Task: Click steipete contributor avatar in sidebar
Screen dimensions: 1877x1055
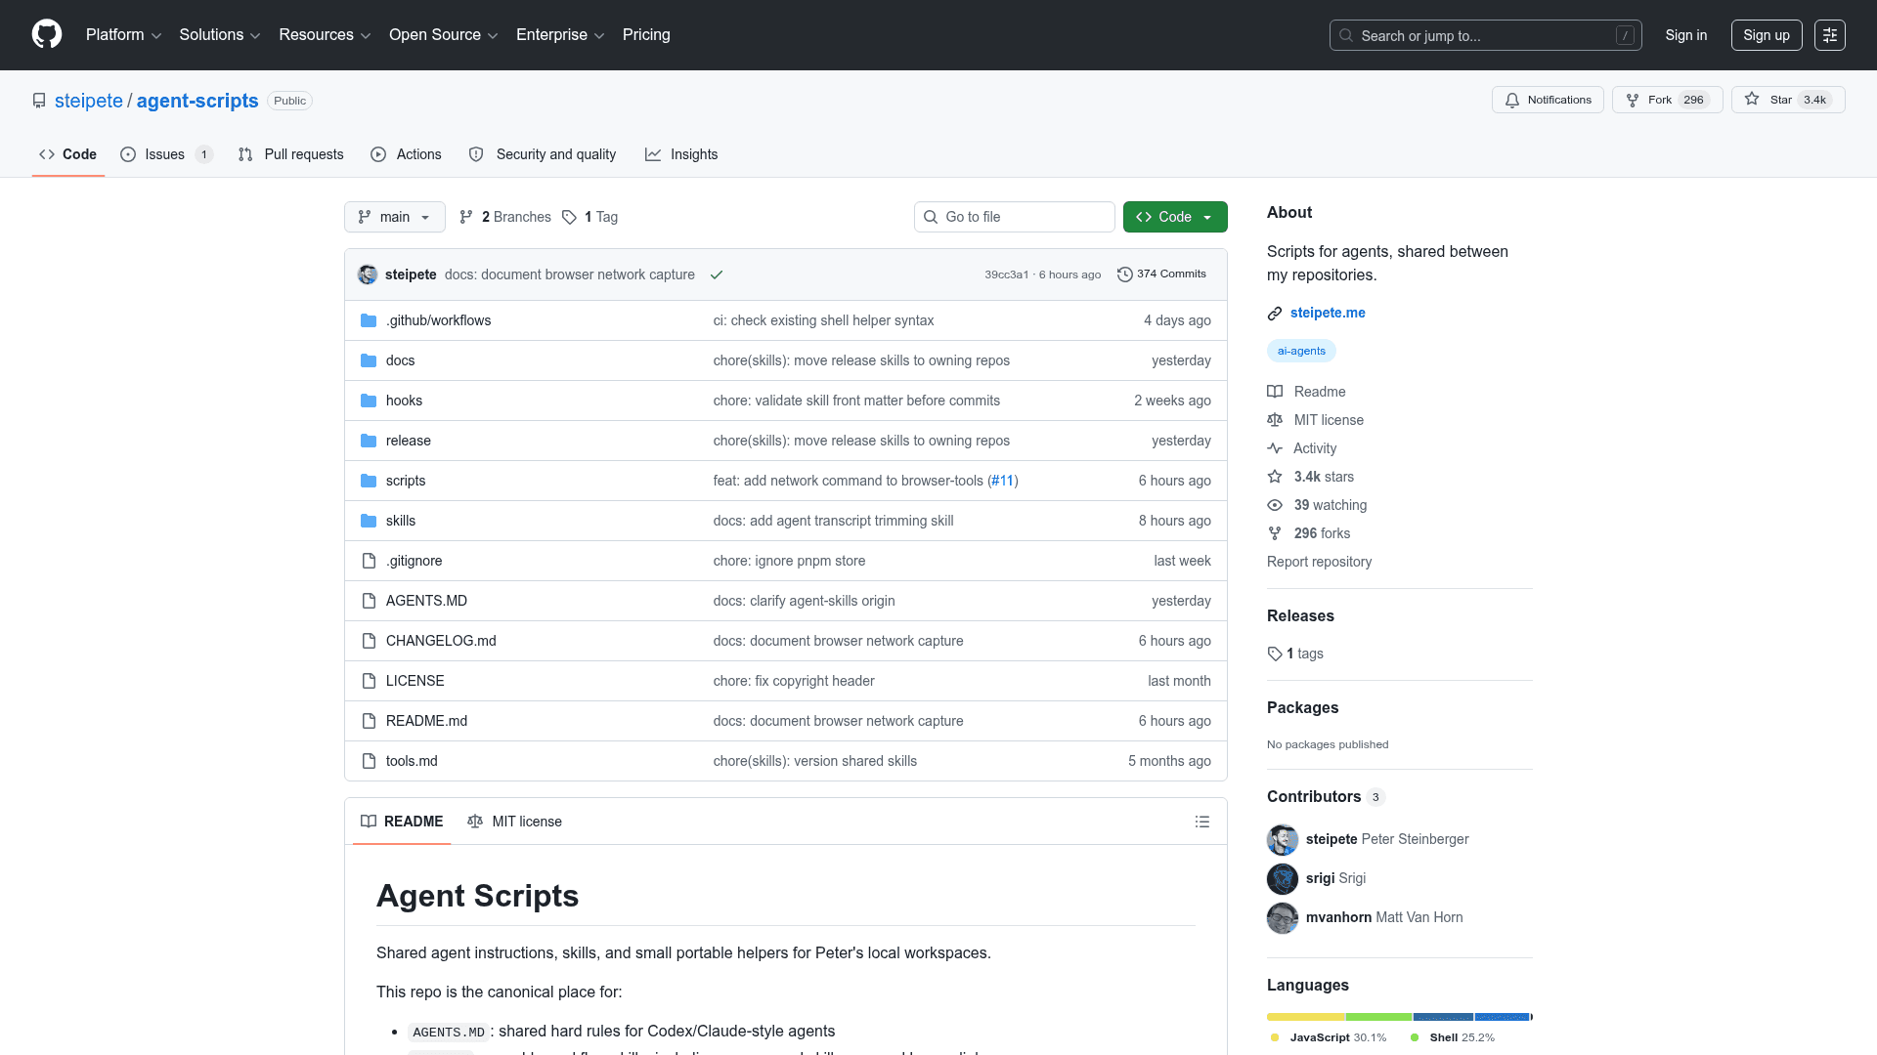Action: coord(1283,840)
